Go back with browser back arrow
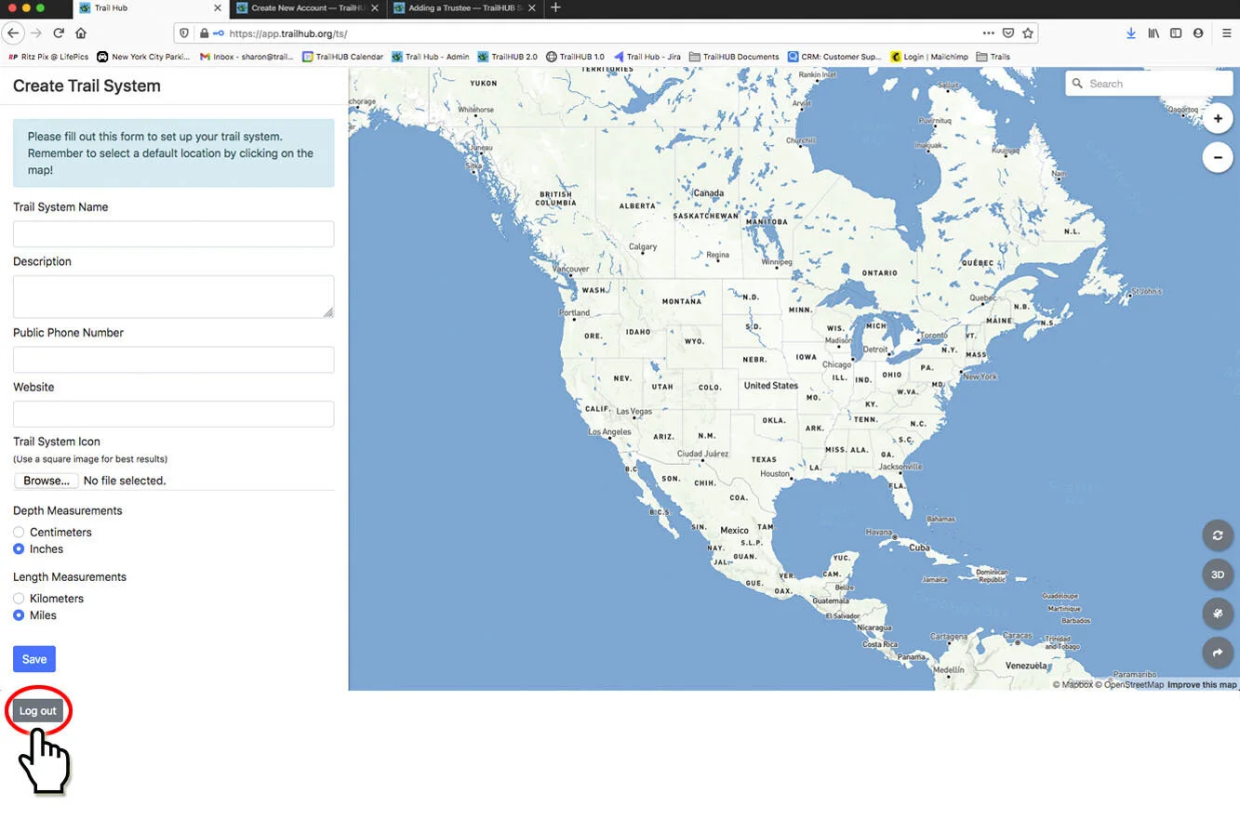The height and width of the screenshot is (819, 1240). tap(13, 33)
